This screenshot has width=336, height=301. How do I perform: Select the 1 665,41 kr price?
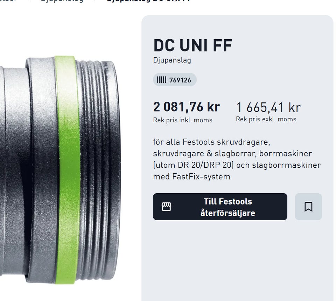coord(268,107)
